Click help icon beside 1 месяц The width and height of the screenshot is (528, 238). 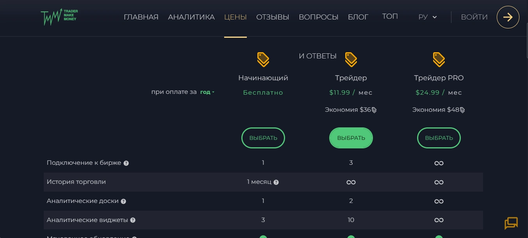[276, 182]
